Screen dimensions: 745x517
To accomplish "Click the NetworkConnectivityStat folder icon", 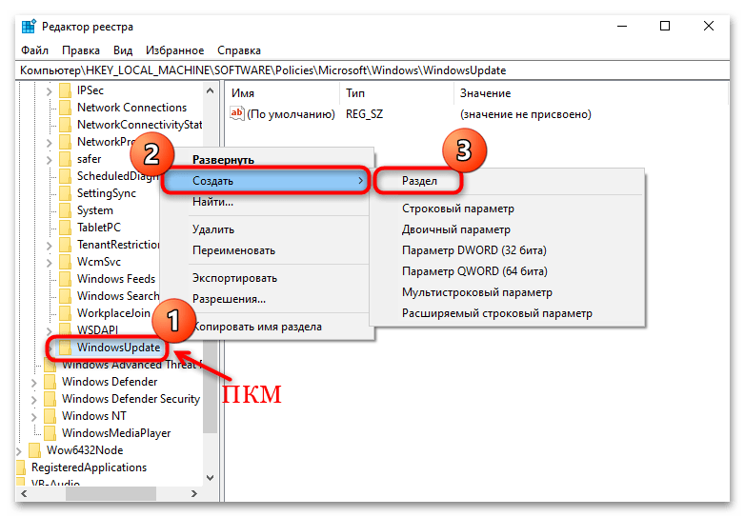I will tap(65, 125).
